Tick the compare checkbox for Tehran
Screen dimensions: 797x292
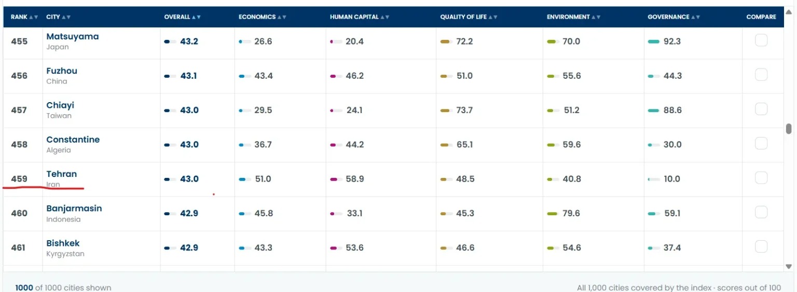[761, 178]
